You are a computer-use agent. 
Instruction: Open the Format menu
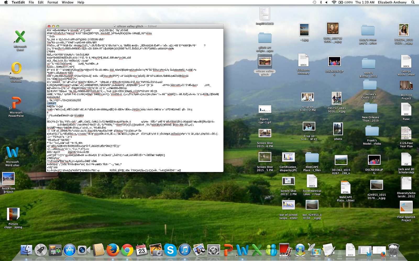click(x=53, y=2)
